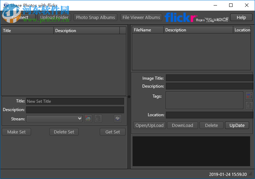The image size is (255, 179).
Task: Focus the Location input field
Action: point(209,115)
